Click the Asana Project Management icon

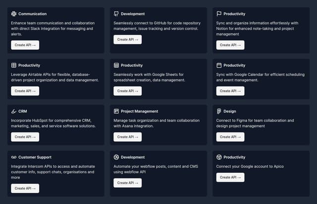click(116, 111)
